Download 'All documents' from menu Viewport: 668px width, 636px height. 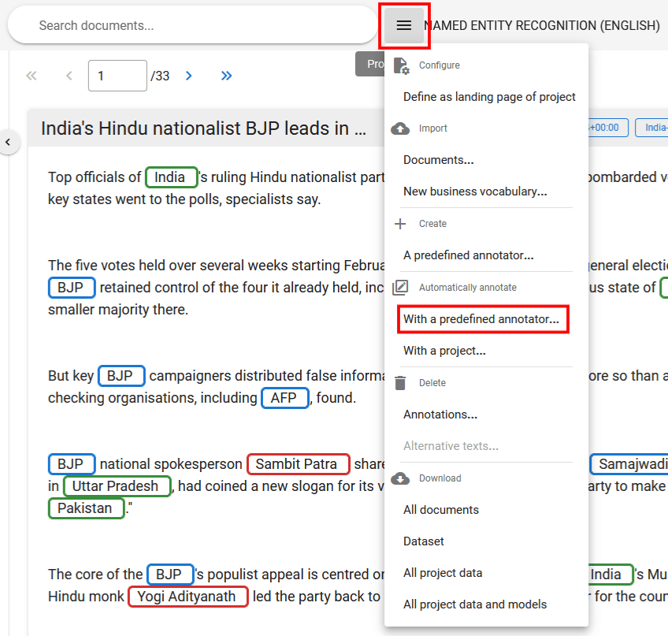[x=440, y=510]
